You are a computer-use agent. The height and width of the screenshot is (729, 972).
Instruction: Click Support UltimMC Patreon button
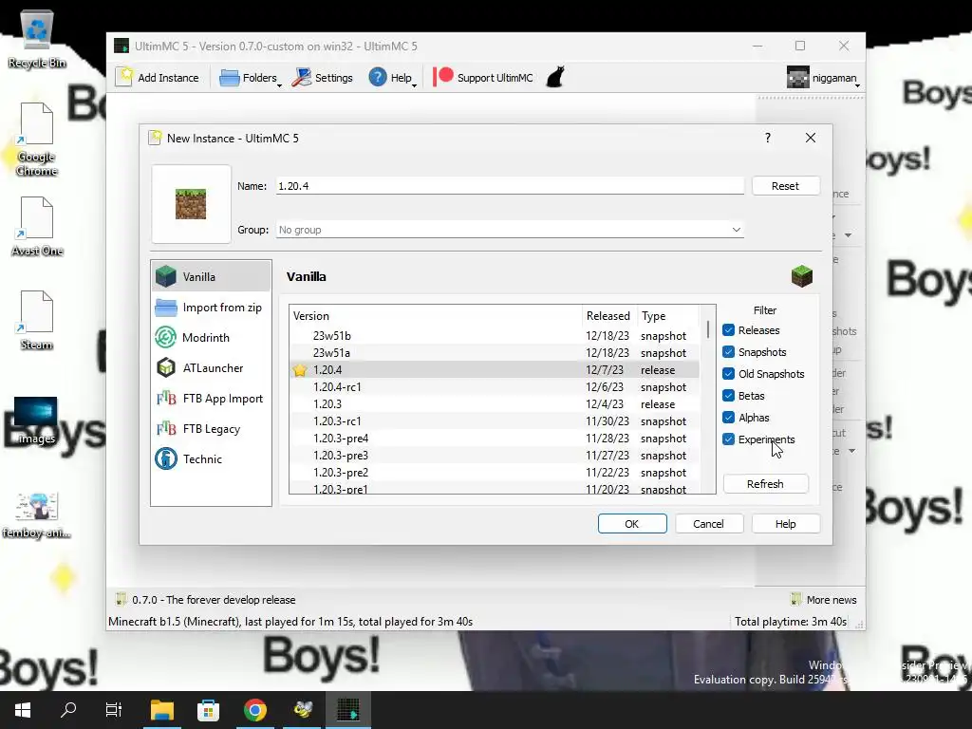(x=483, y=78)
